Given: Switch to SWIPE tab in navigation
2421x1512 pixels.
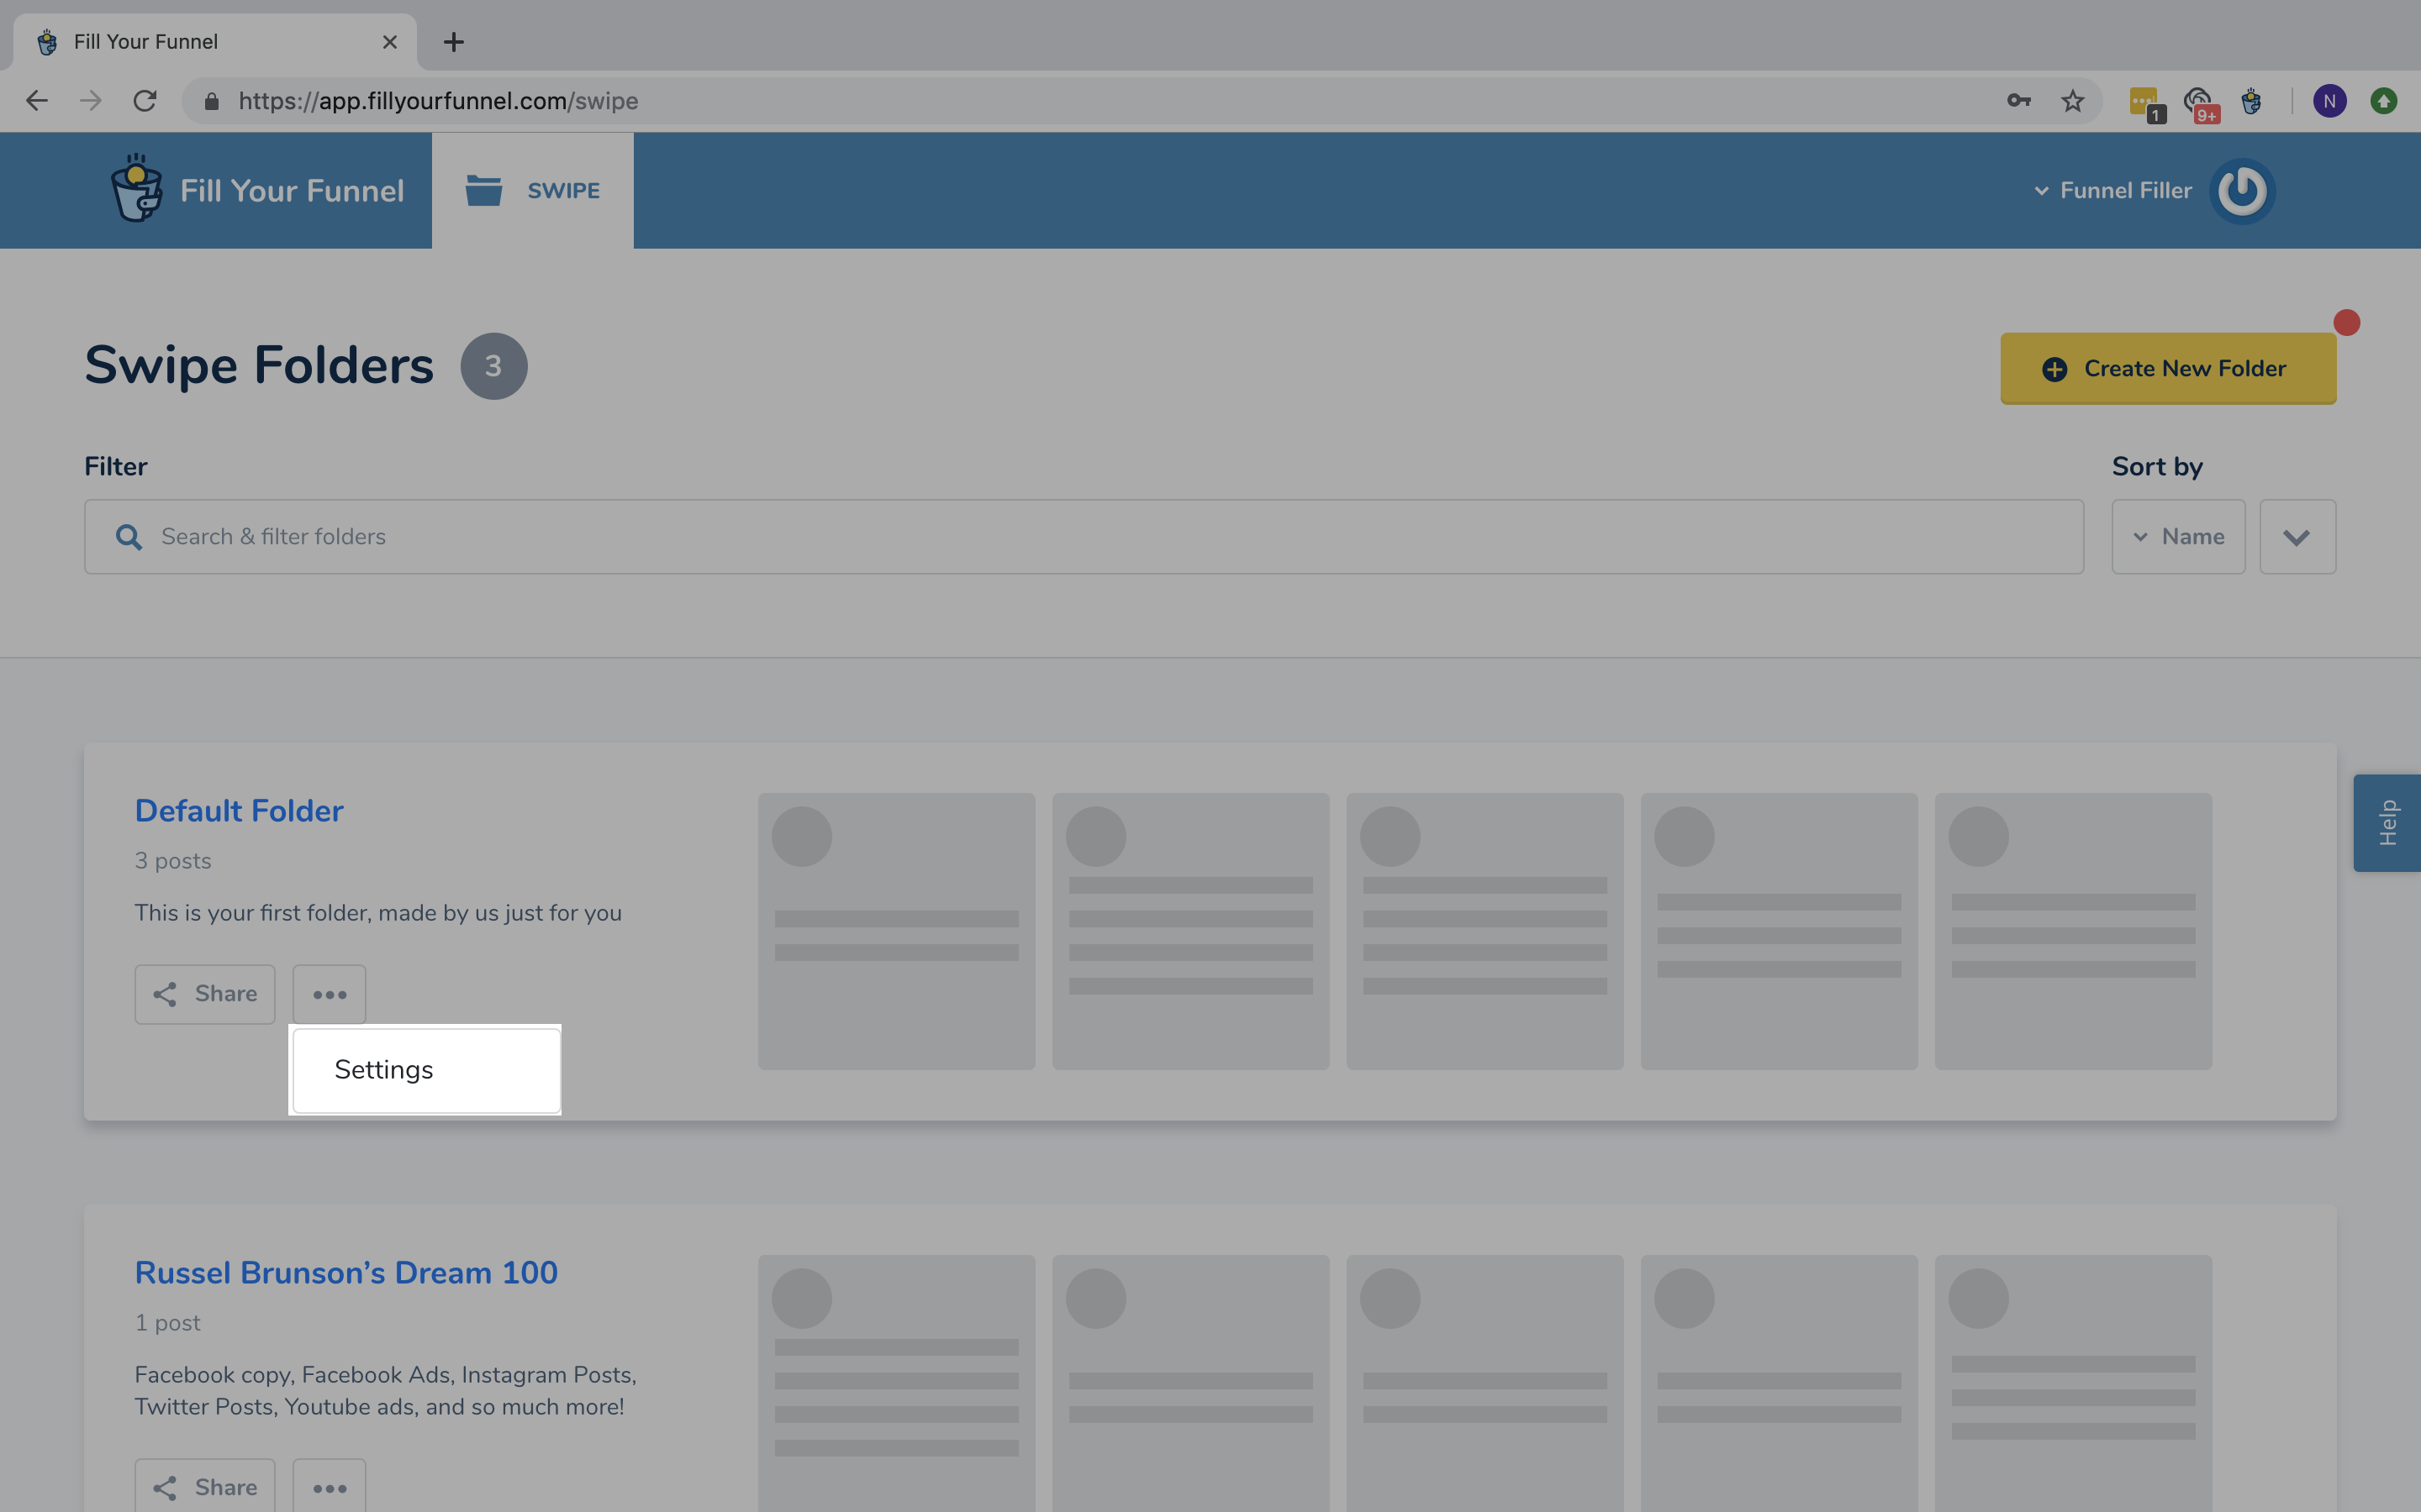Looking at the screenshot, I should click(531, 190).
